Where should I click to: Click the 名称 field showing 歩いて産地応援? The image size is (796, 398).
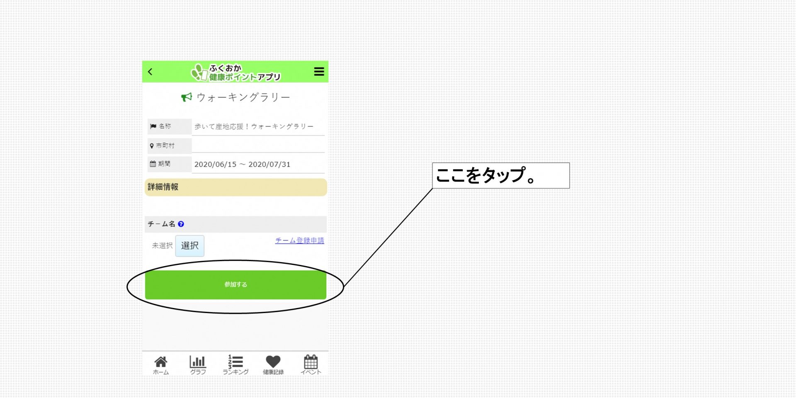pos(258,126)
